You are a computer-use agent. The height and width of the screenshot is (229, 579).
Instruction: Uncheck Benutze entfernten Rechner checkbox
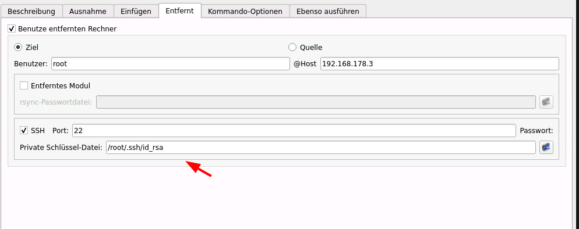(12, 28)
